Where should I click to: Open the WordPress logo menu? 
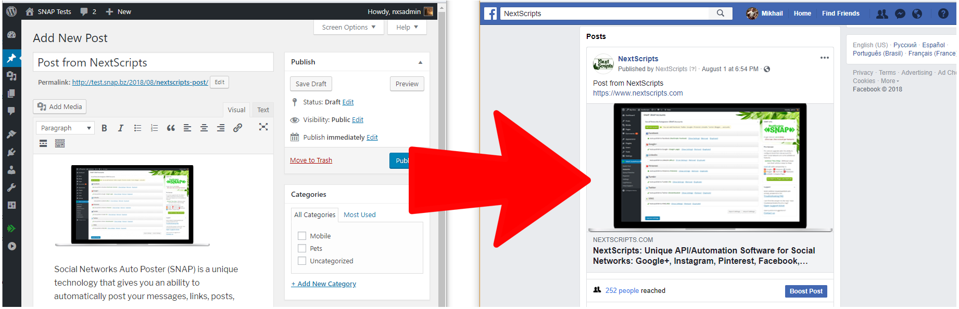[11, 11]
